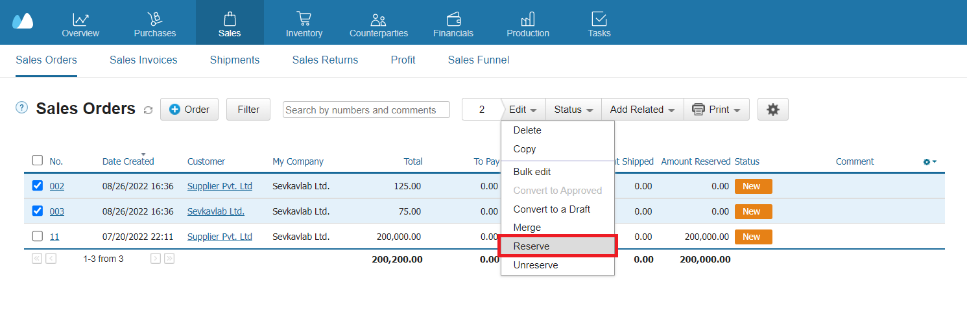Image resolution: width=967 pixels, height=317 pixels.
Task: Choose Delete from Edit menu
Action: pos(558,130)
